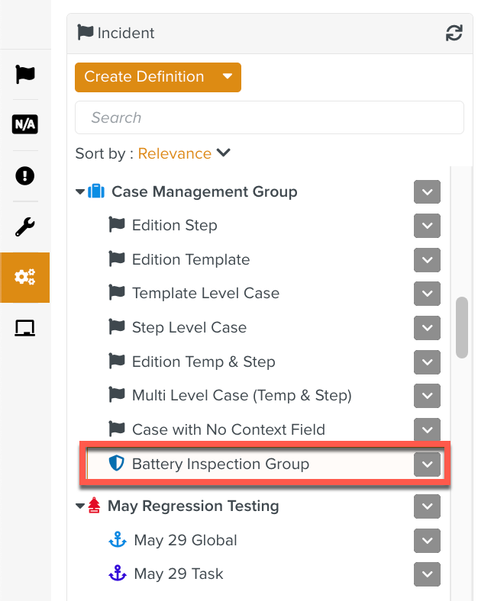Open the May 29 Global definition
478x601 pixels.
pos(185,540)
